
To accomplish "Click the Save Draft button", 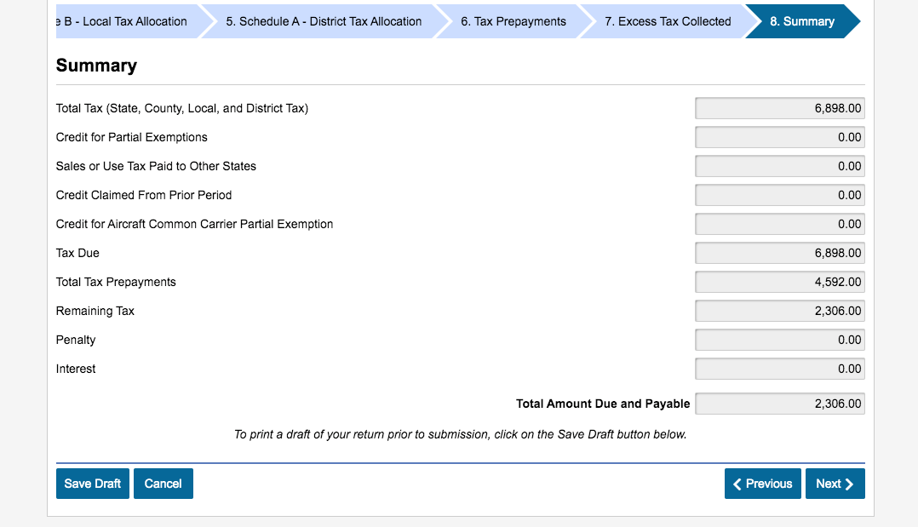I will pyautogui.click(x=92, y=484).
